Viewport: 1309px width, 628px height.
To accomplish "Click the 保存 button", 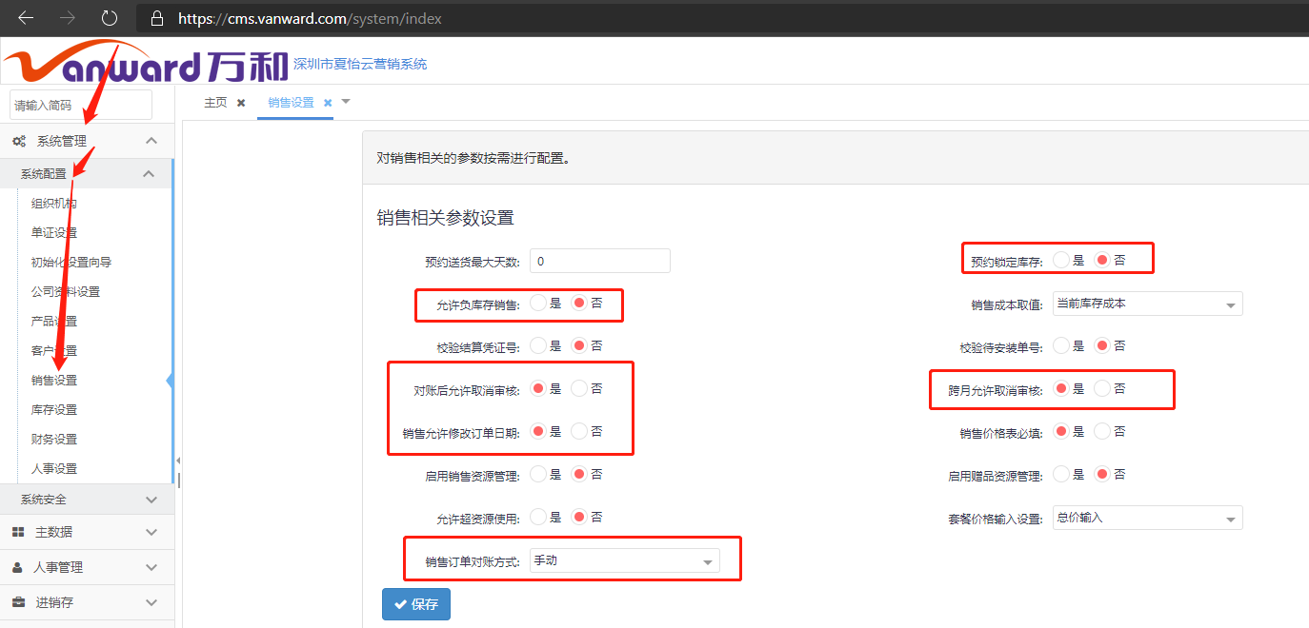I will coord(415,604).
